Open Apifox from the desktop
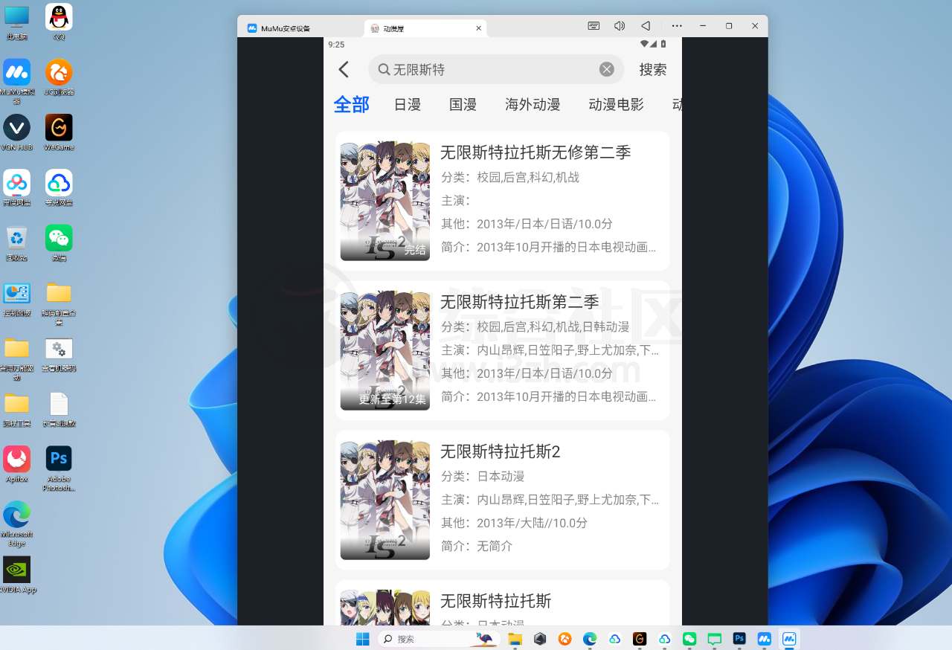 coord(17,458)
